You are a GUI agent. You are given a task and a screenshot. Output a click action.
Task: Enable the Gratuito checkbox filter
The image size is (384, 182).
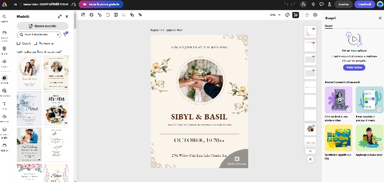click(18, 43)
